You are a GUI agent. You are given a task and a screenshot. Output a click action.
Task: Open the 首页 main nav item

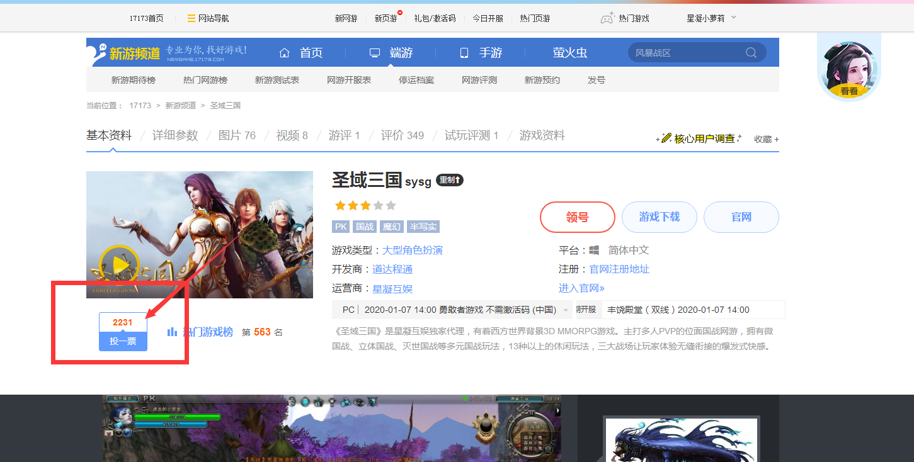pos(311,53)
